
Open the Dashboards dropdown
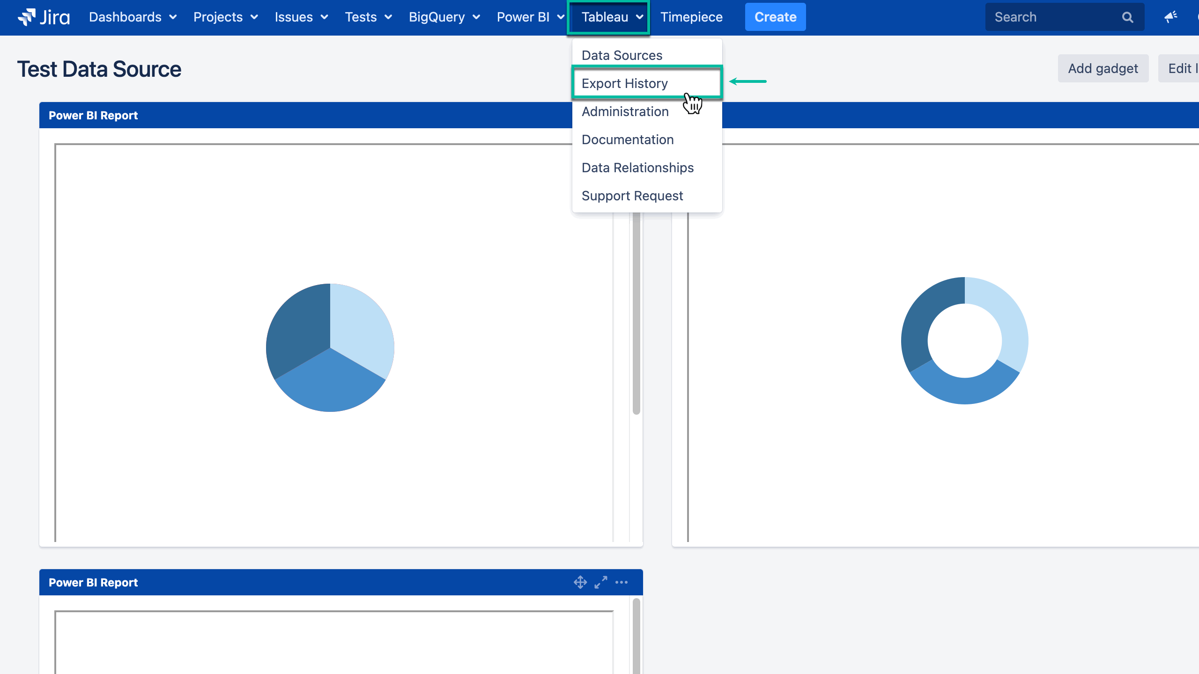(133, 17)
